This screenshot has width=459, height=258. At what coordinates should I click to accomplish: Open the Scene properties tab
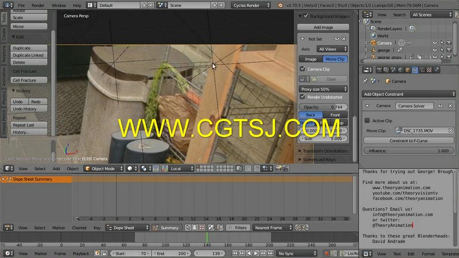[393, 70]
